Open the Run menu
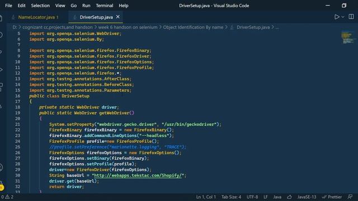 [86, 6]
